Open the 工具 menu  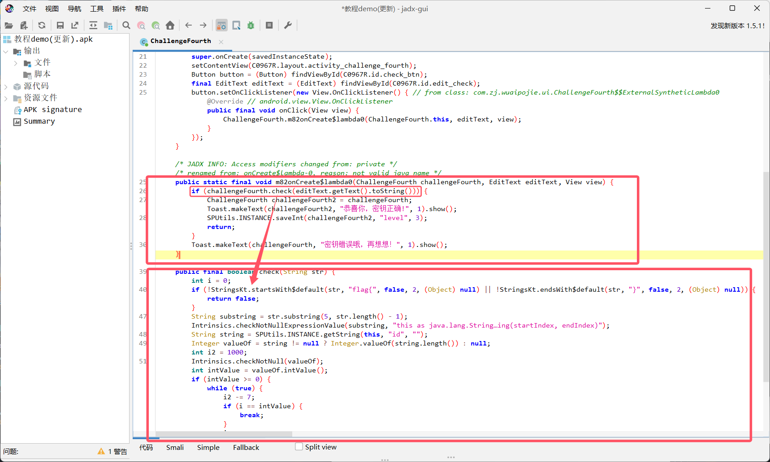pyautogui.click(x=97, y=9)
